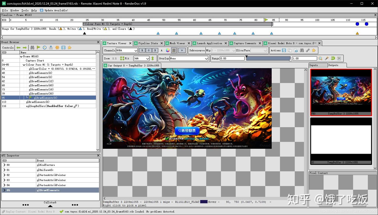This screenshot has height=215, width=378.
Task: Open the Tools menu
Action: coord(25,10)
